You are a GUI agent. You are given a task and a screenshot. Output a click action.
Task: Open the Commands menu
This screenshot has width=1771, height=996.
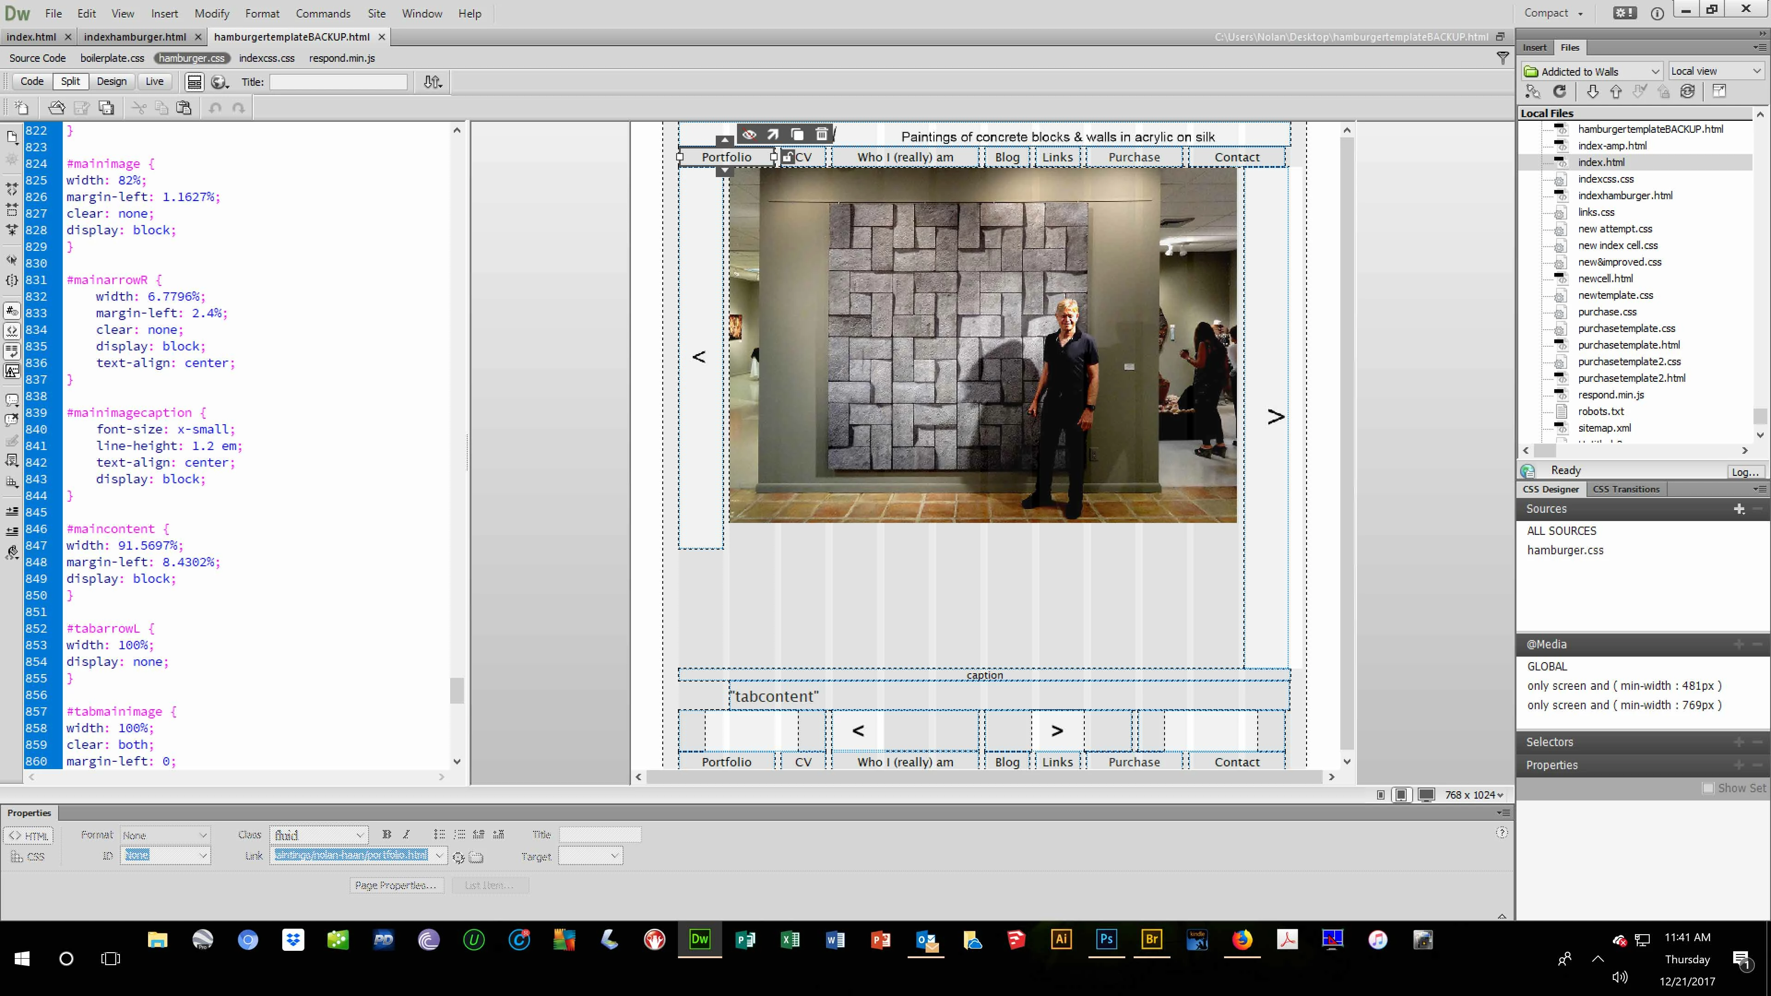[322, 13]
